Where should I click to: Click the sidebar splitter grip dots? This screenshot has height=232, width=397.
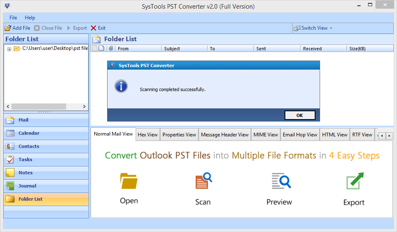pyautogui.click(x=45, y=112)
